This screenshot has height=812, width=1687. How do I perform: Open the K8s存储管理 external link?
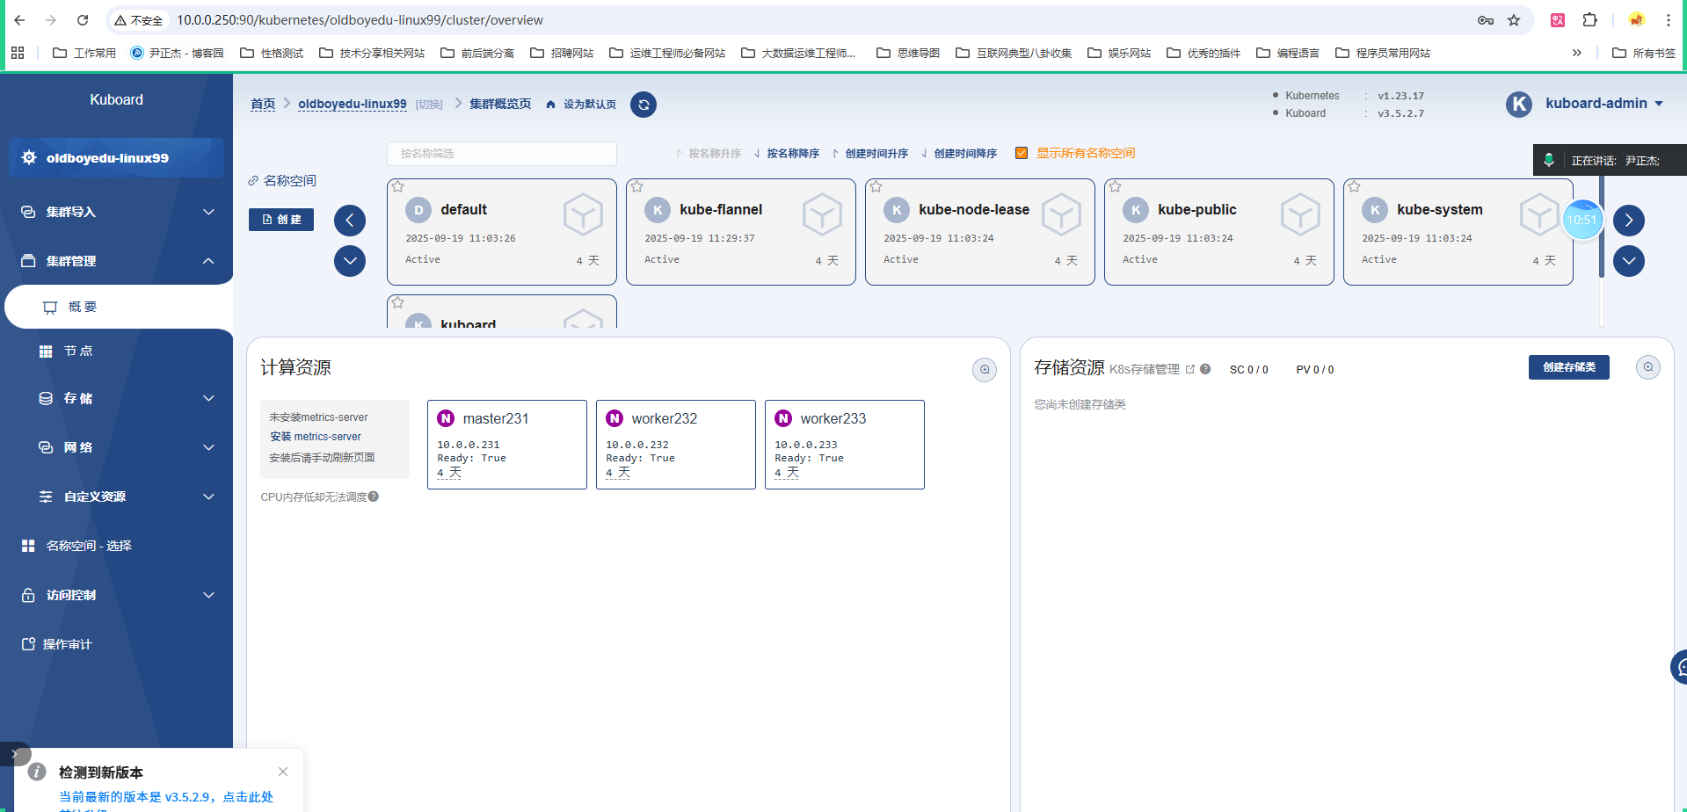[1190, 369]
